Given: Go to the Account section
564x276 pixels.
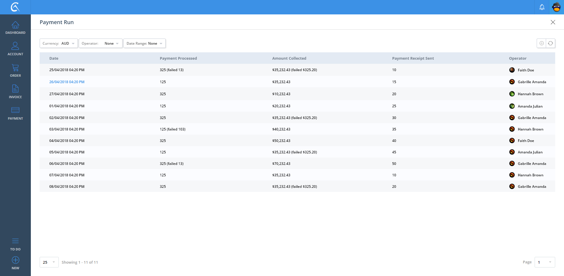Looking at the screenshot, I should (x=15, y=49).
